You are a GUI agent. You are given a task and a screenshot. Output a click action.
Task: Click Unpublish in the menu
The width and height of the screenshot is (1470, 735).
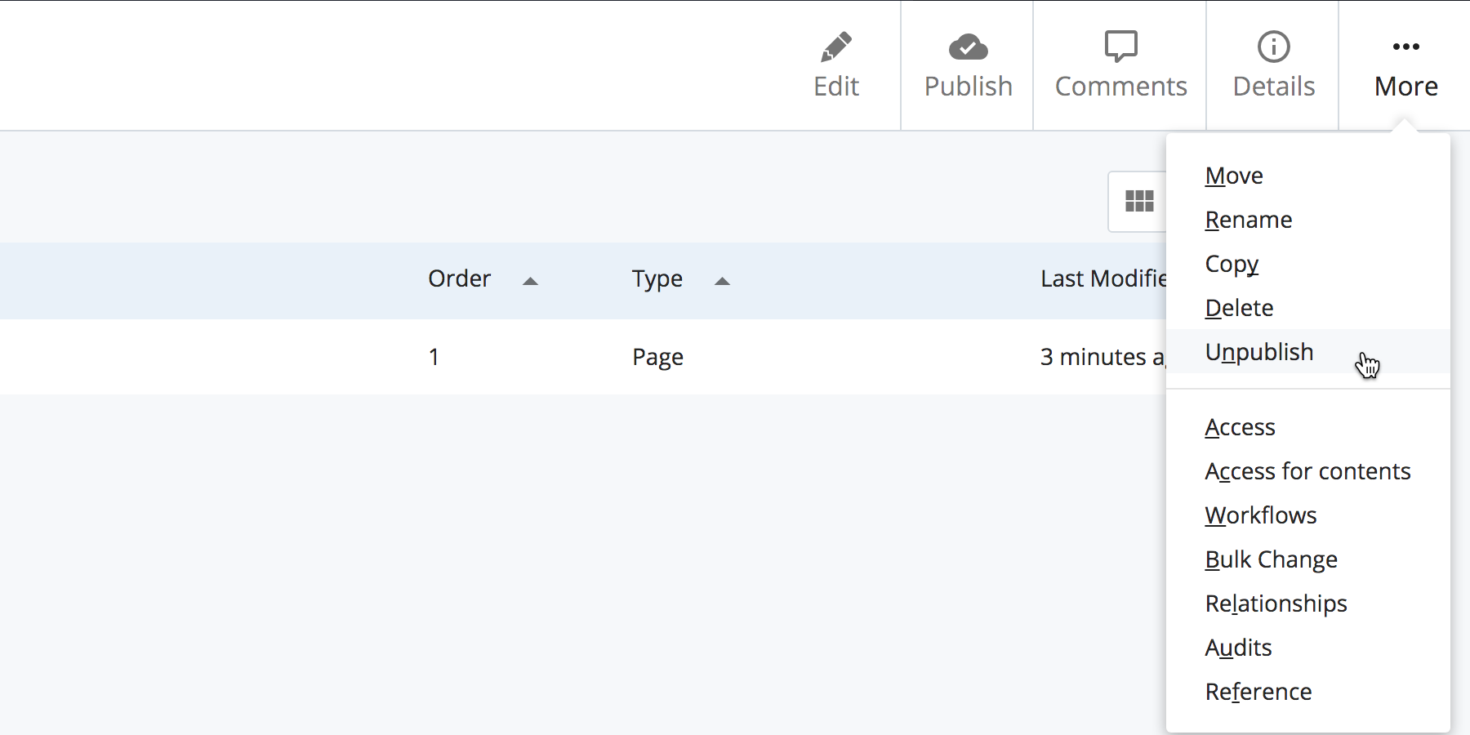[1258, 353]
